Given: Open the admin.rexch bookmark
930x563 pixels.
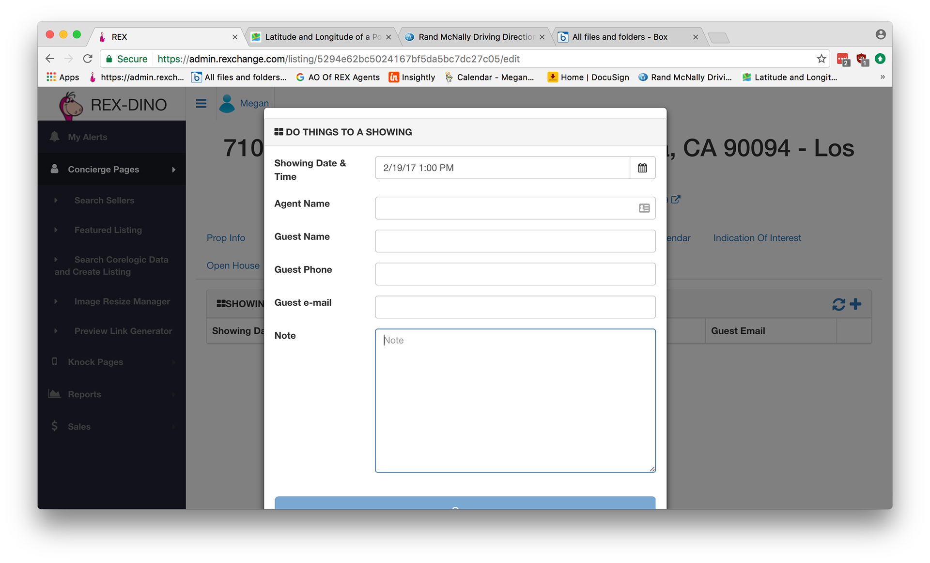Looking at the screenshot, I should coord(137,77).
